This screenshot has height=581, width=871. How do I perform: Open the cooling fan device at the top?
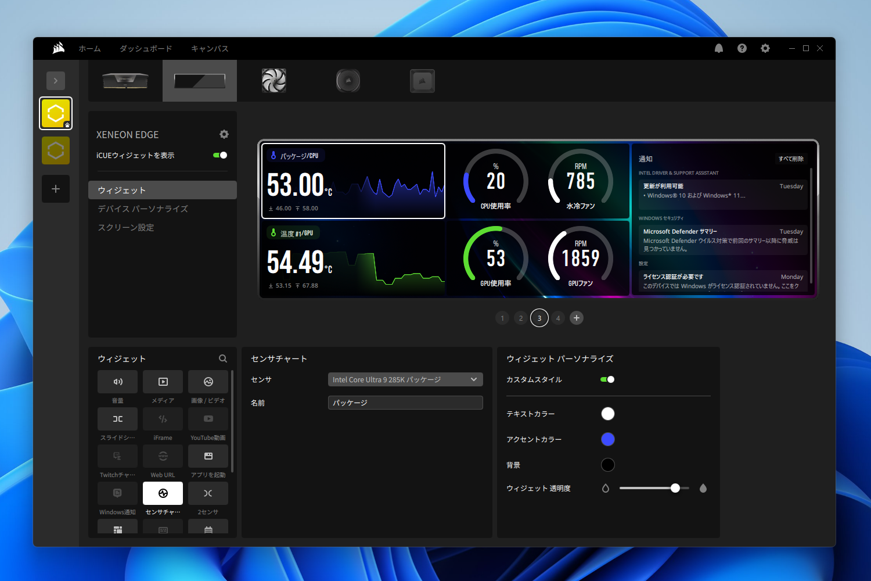[273, 80]
